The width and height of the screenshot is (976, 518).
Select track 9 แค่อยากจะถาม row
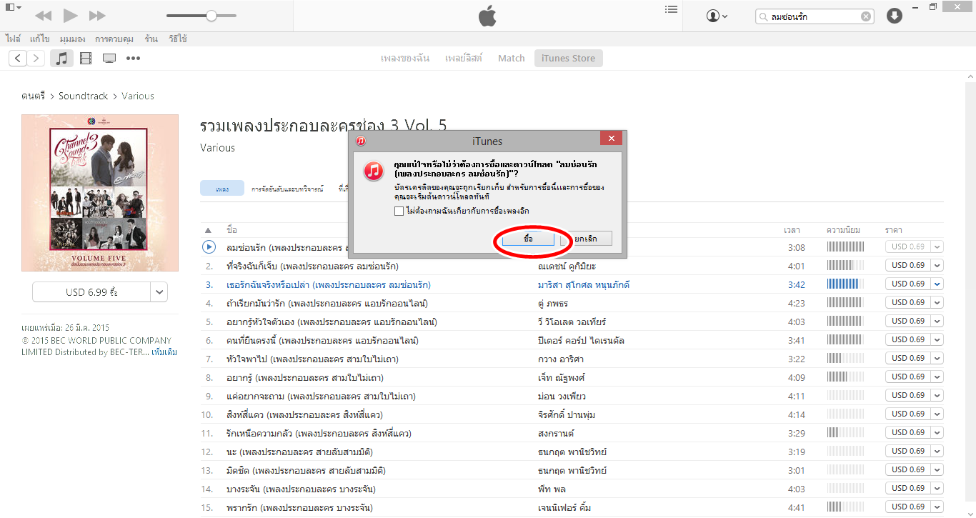click(572, 396)
